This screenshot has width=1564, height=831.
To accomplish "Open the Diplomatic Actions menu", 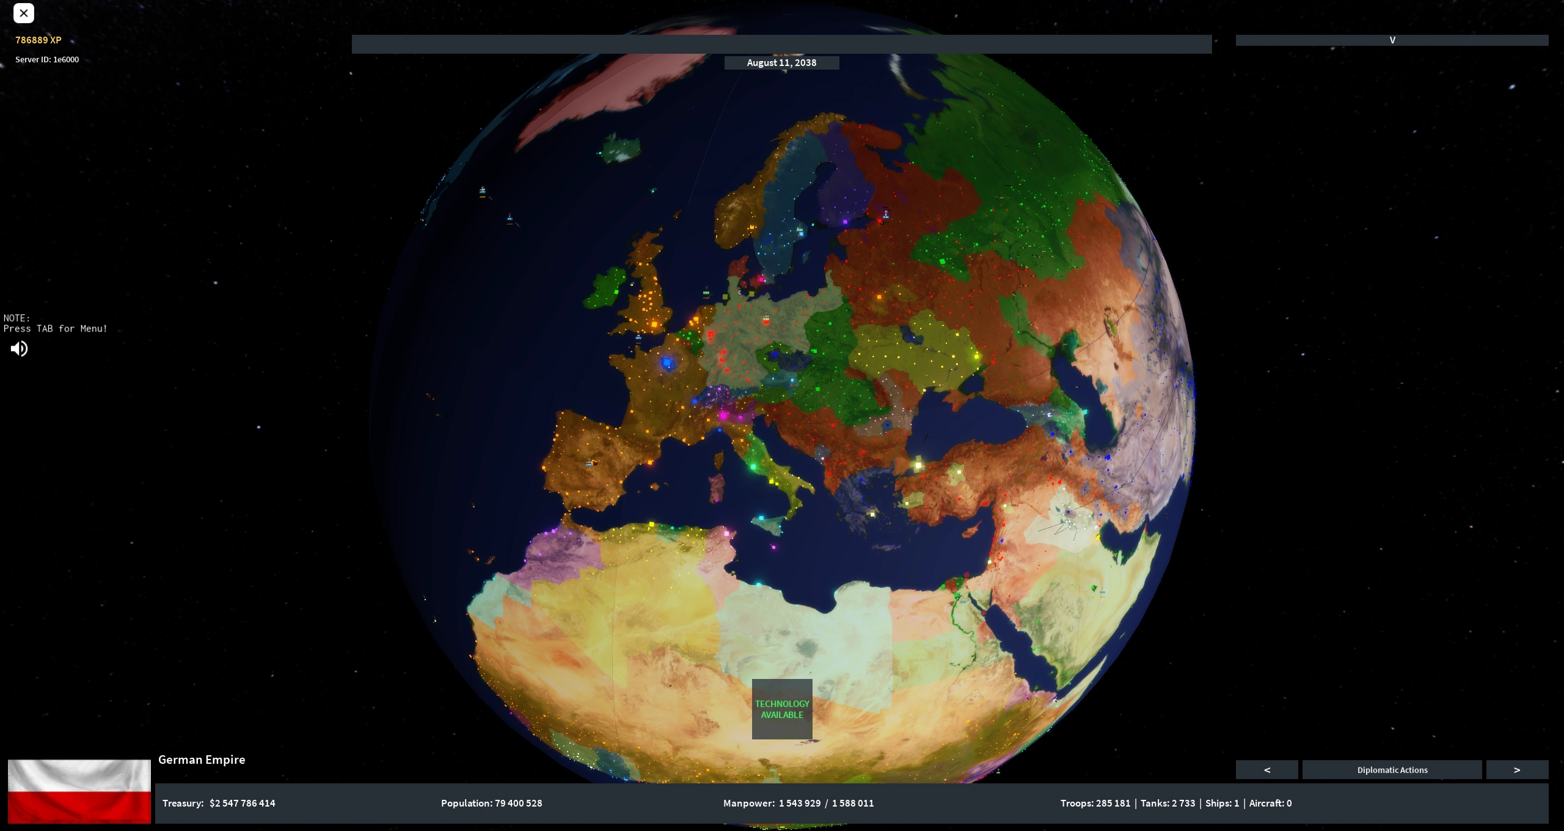I will coord(1392,770).
